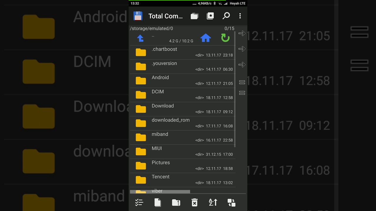The width and height of the screenshot is (376, 211).
Task: Tap the zip pack folder icon
Action: pyautogui.click(x=176, y=203)
